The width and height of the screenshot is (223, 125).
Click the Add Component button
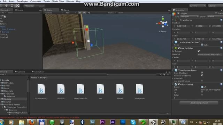pyautogui.click(x=199, y=103)
